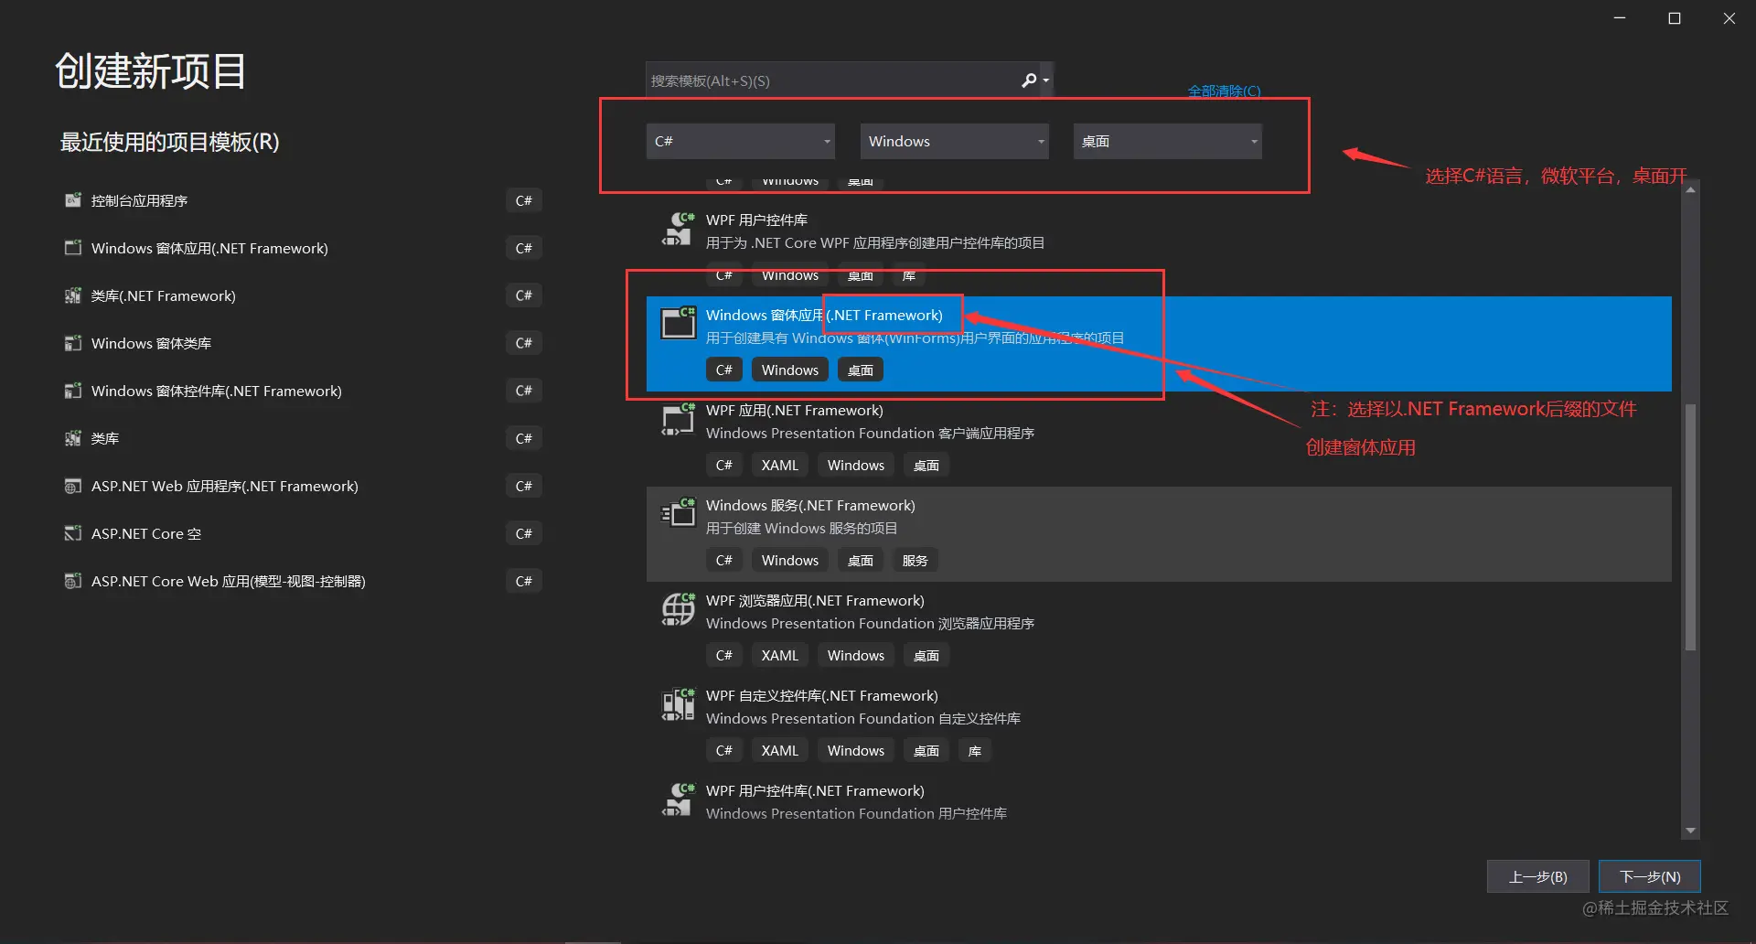Select recent ASP.NET Core Web 应用(模型-视图-控制器) entry
The image size is (1756, 944).
coord(302,581)
